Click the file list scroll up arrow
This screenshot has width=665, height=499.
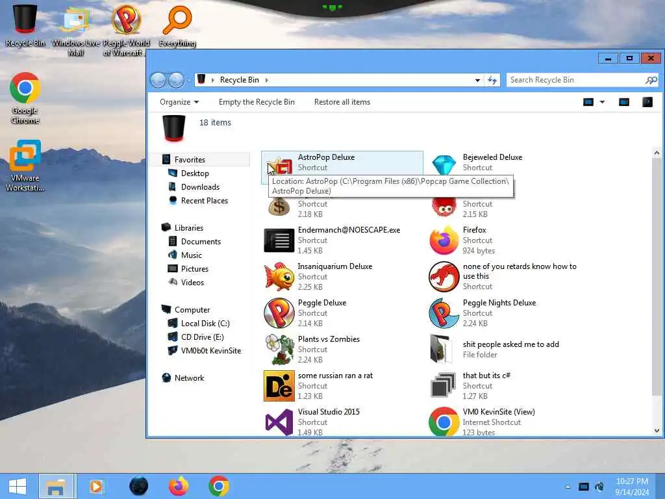(x=657, y=153)
